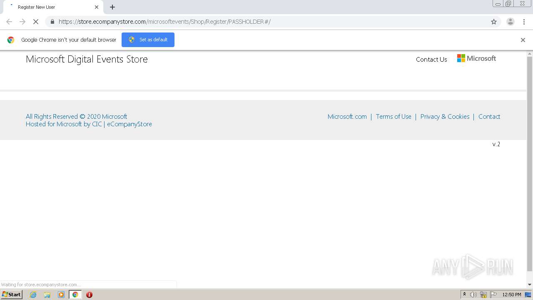
Task: Go back to previous page
Action: [9, 22]
